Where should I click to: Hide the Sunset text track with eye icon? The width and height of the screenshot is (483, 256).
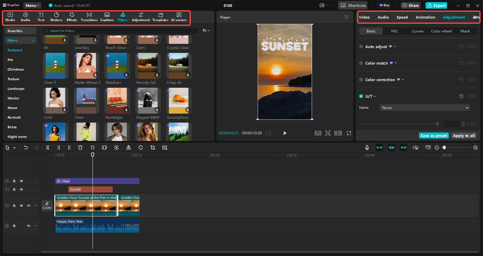tap(22, 189)
